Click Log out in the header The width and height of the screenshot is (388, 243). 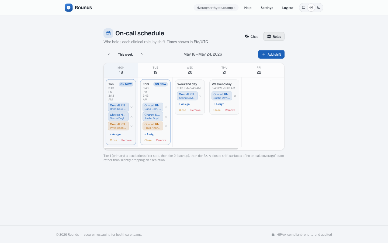pyautogui.click(x=288, y=8)
